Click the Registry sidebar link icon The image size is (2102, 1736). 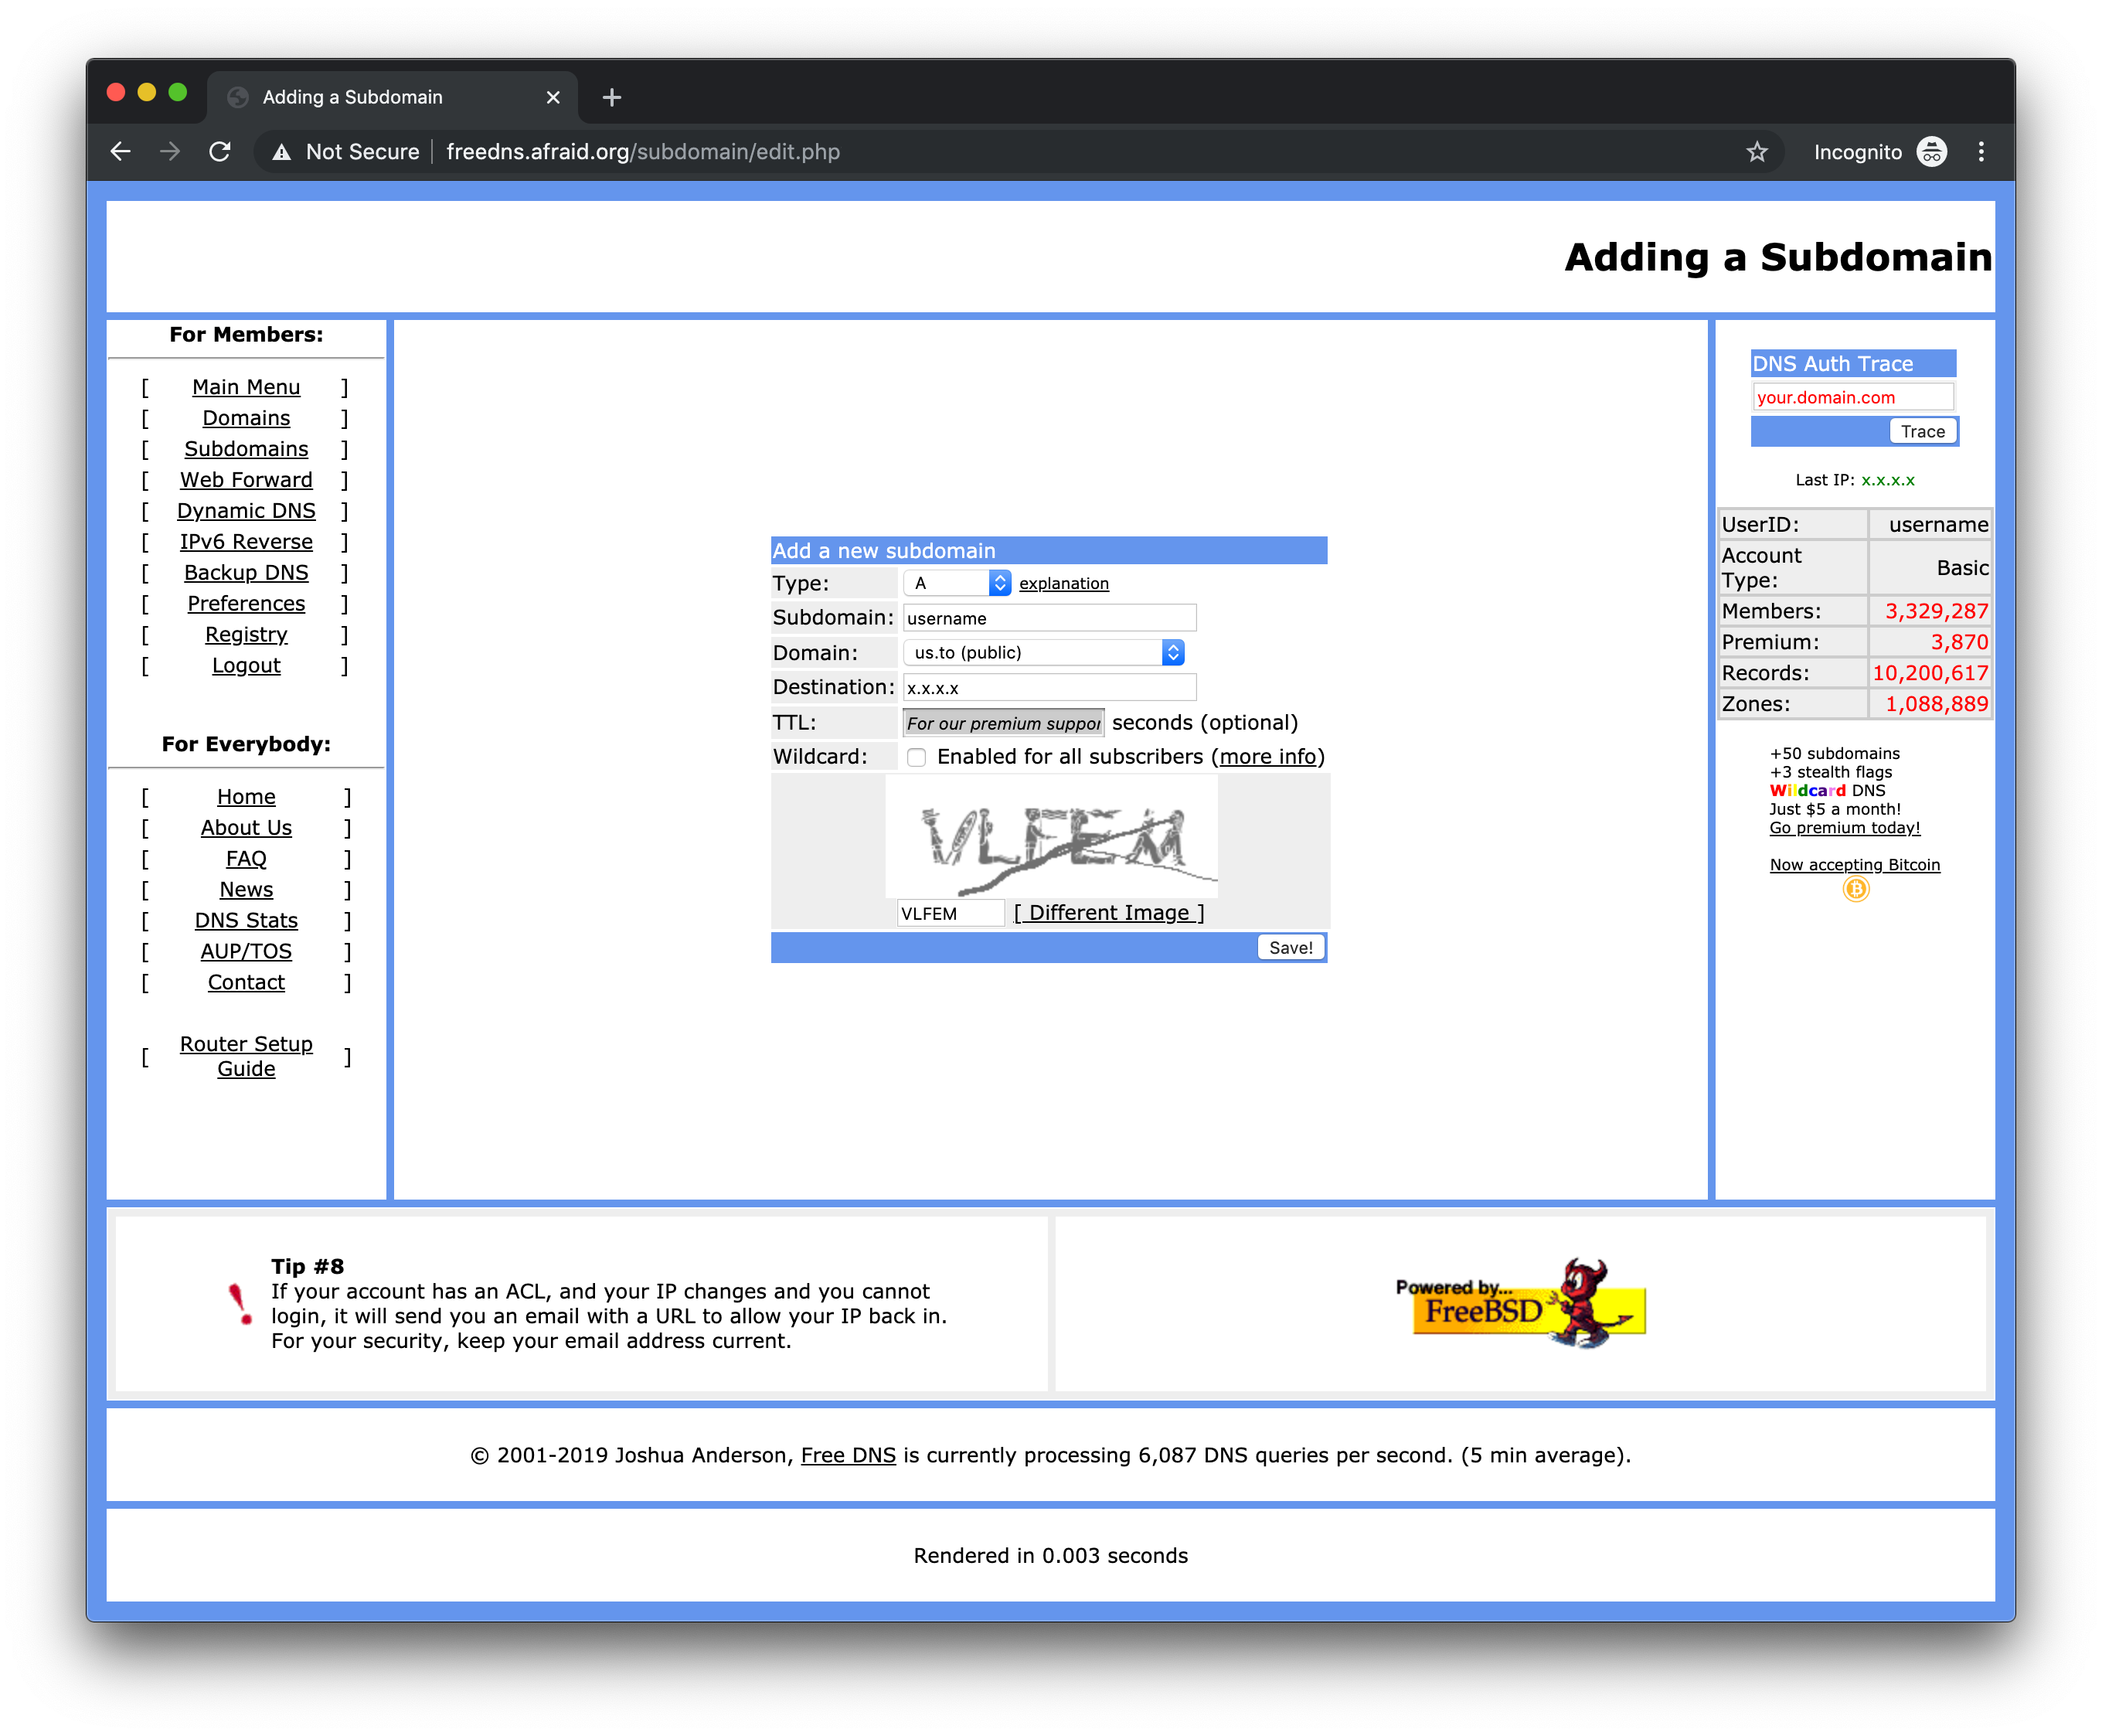coord(247,634)
